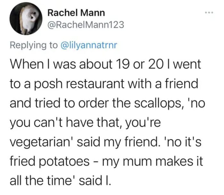224x195 pixels.
Task: Click the "Replying to" label
Action: coord(32,45)
